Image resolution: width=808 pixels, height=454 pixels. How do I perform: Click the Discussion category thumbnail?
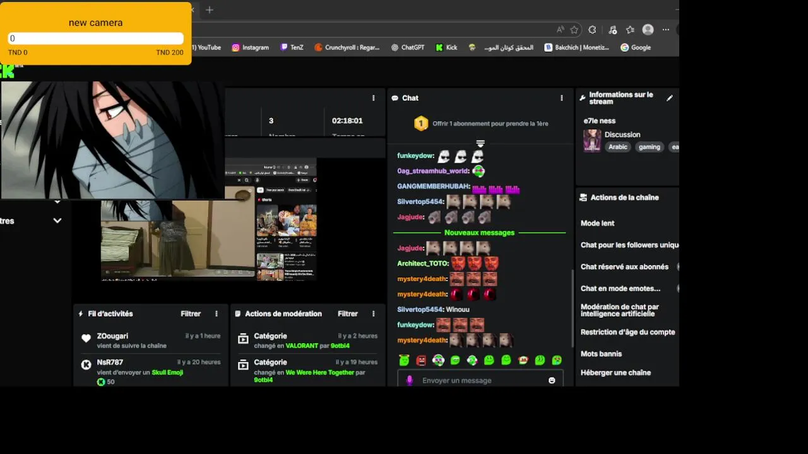click(x=592, y=141)
